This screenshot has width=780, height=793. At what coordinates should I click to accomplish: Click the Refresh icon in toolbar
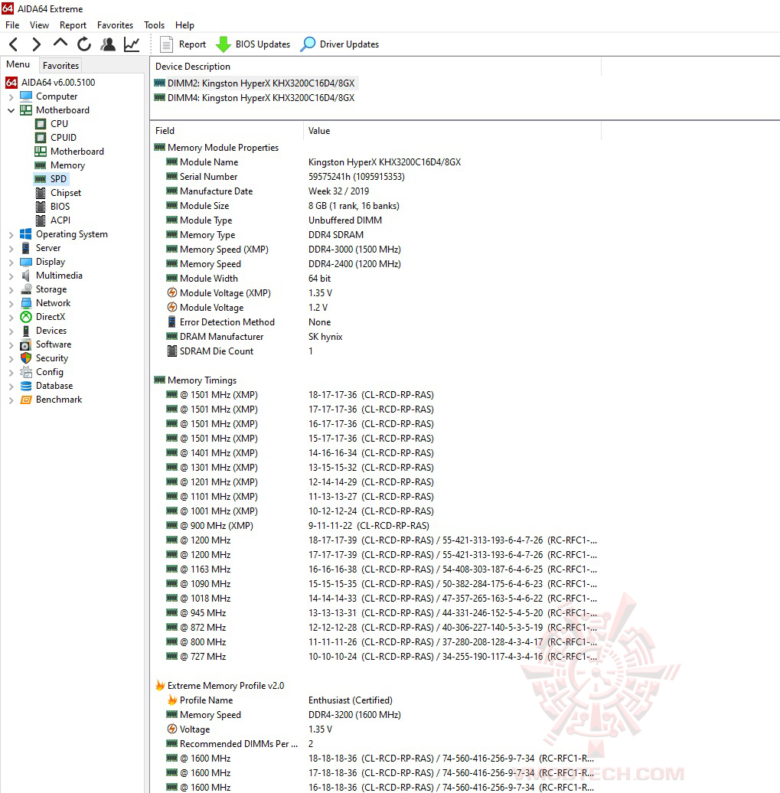tap(84, 44)
